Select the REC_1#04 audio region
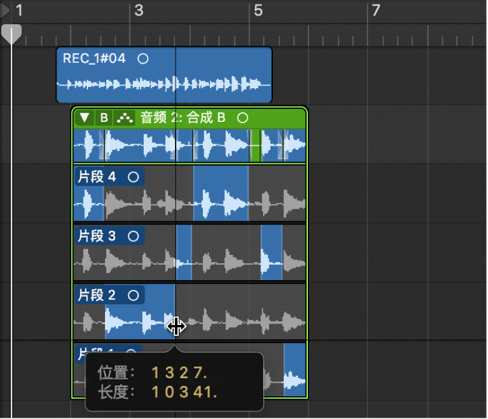Viewport: 488px width, 419px height. (164, 75)
